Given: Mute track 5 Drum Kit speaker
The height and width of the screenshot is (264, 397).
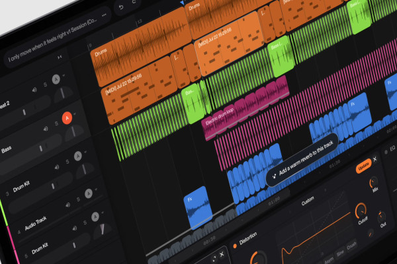Looking at the screenshot, I should pos(75,228).
